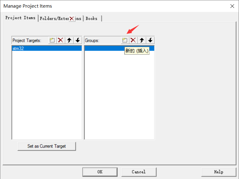Open the Books tab

click(x=92, y=19)
